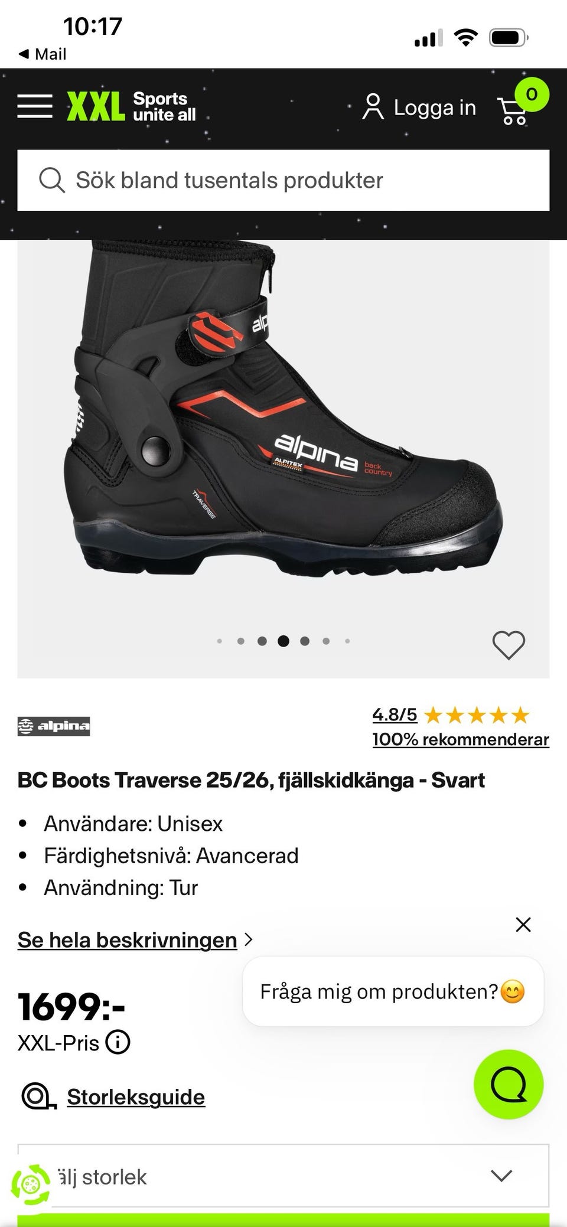This screenshot has width=567, height=1227.
Task: Select the fifth image carousel dot
Action: click(305, 641)
